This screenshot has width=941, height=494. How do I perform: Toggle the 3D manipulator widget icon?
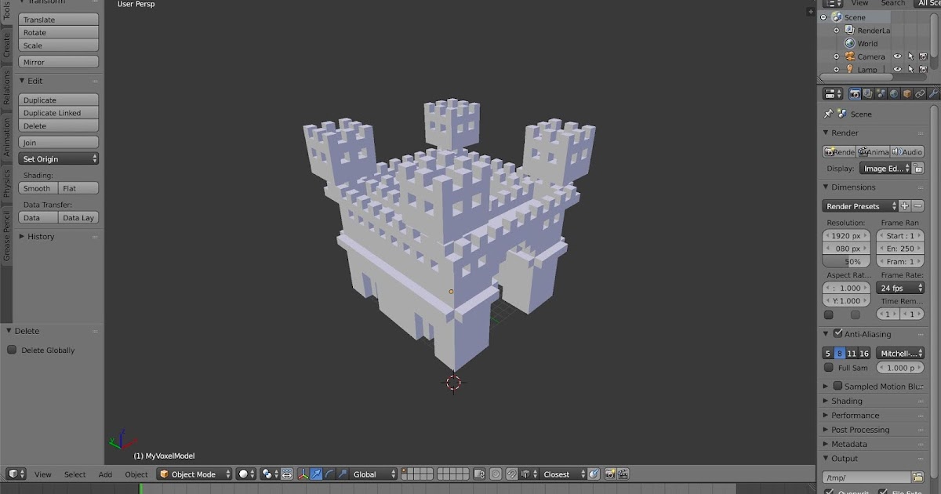303,474
